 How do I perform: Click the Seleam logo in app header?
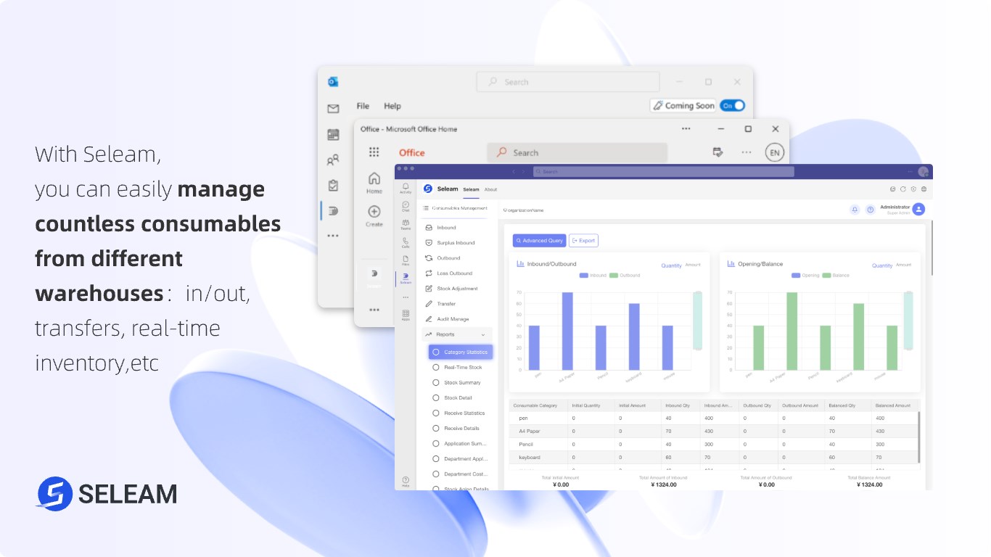pos(428,189)
